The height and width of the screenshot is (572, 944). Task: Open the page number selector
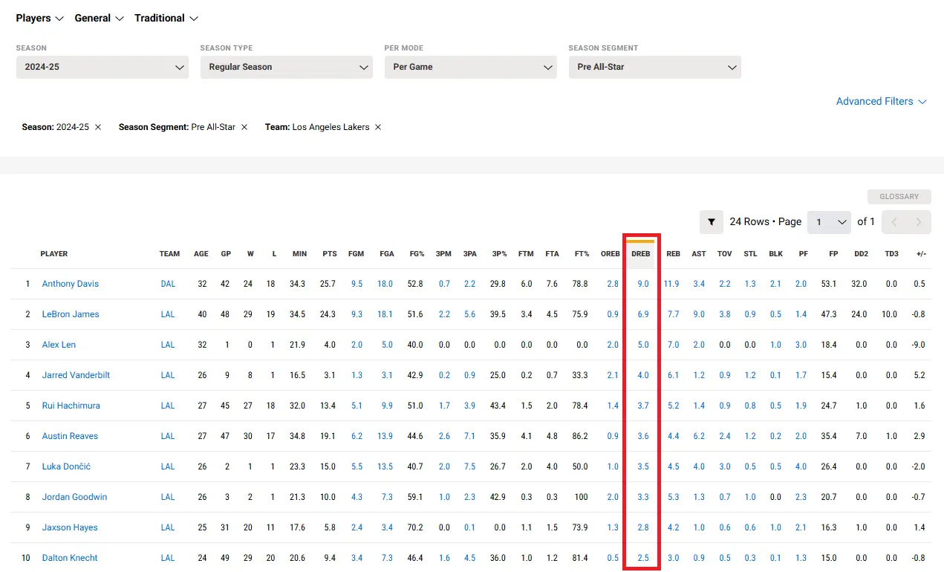[829, 221]
